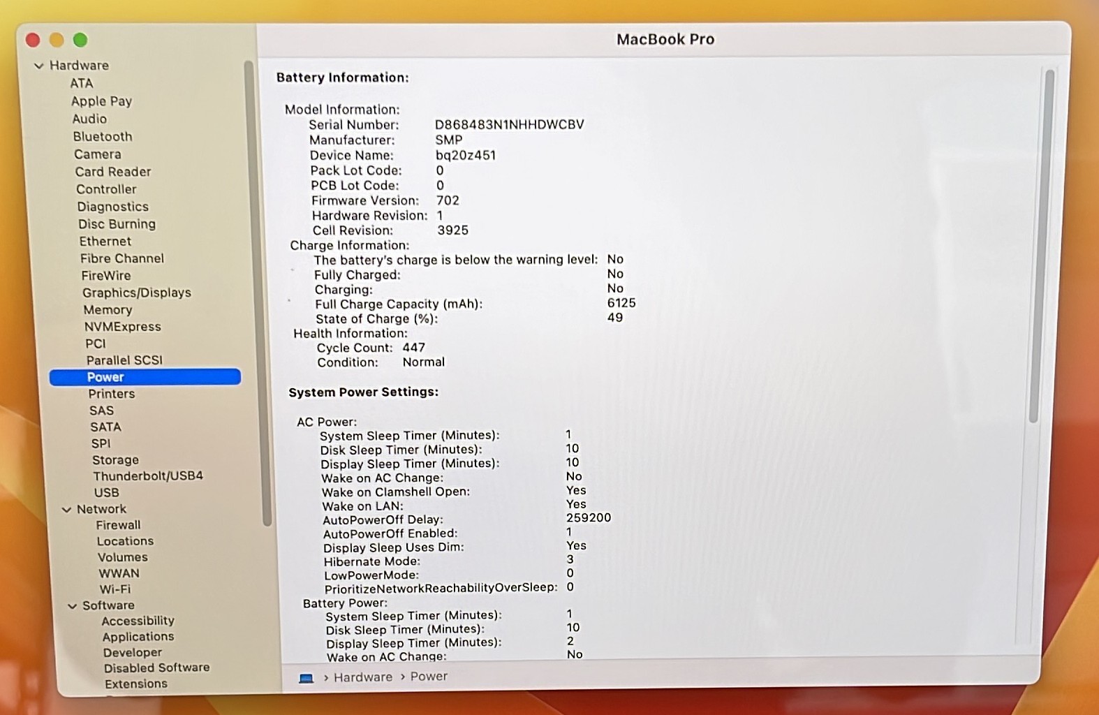Select SATA in the sidebar
The height and width of the screenshot is (715, 1099).
[105, 427]
